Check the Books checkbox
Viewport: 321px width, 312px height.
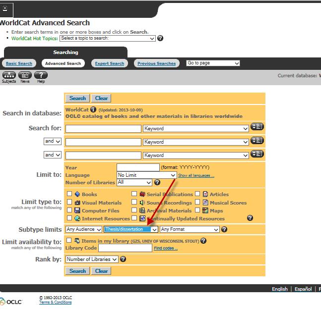[x=69, y=194]
